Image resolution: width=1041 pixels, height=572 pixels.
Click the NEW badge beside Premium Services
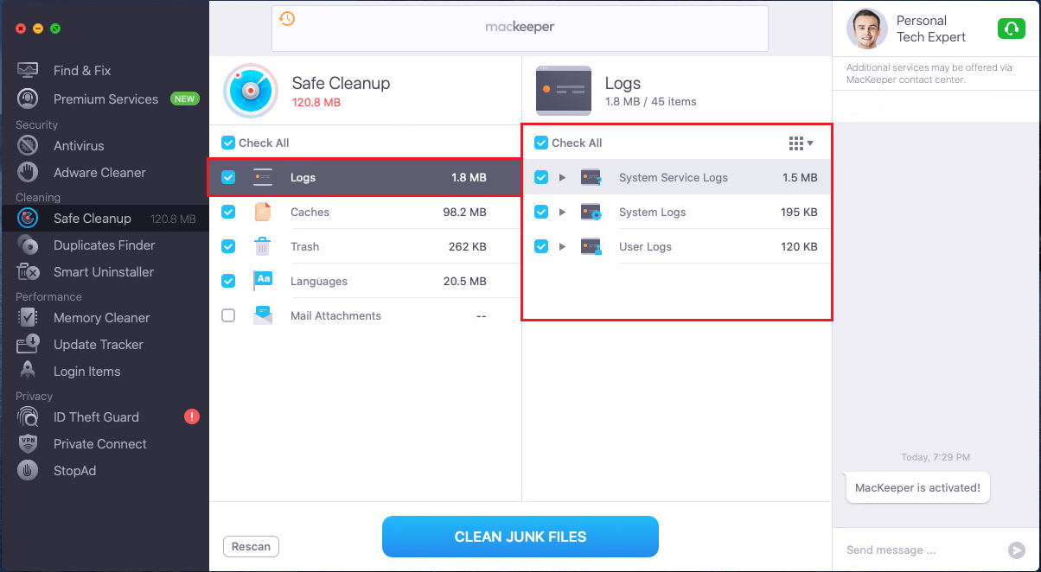[185, 99]
